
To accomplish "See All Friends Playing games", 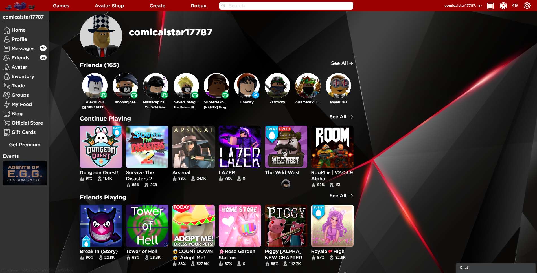I will point(341,196).
